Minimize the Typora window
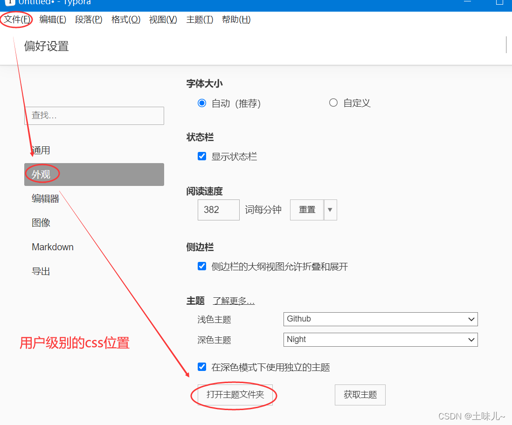Viewport: 512px width, 425px height. tap(468, 2)
